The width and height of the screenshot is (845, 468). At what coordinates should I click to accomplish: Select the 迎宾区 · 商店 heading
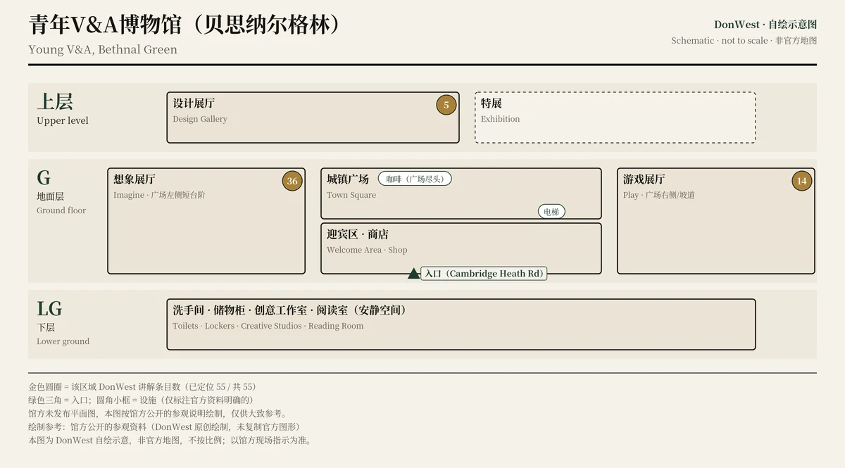358,234
